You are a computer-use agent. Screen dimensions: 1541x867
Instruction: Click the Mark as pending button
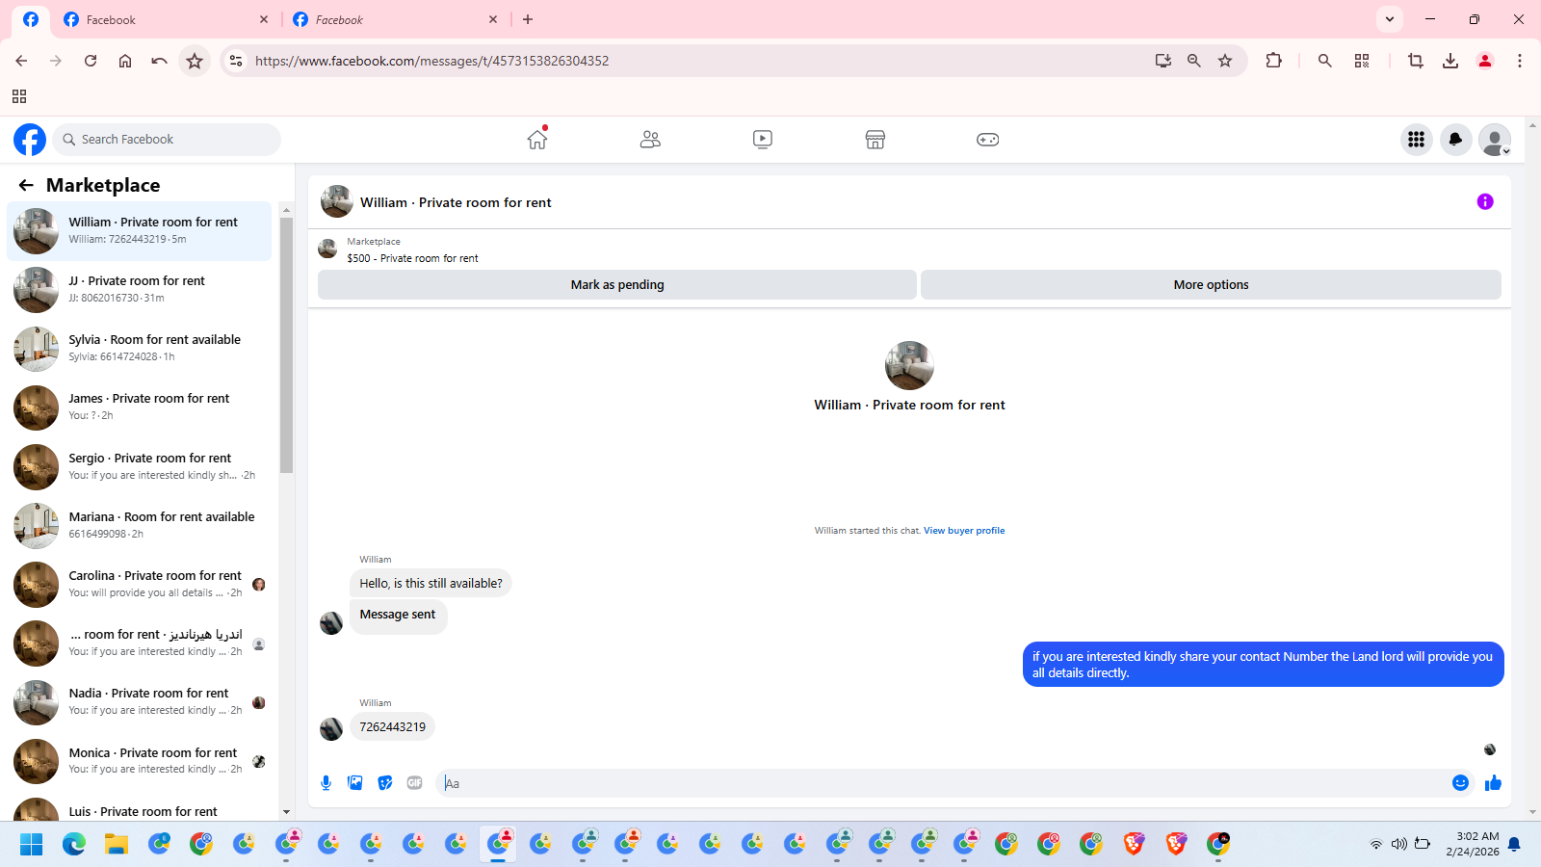[x=617, y=285]
